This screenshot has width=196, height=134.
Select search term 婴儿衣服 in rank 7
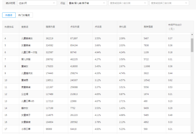26,59
